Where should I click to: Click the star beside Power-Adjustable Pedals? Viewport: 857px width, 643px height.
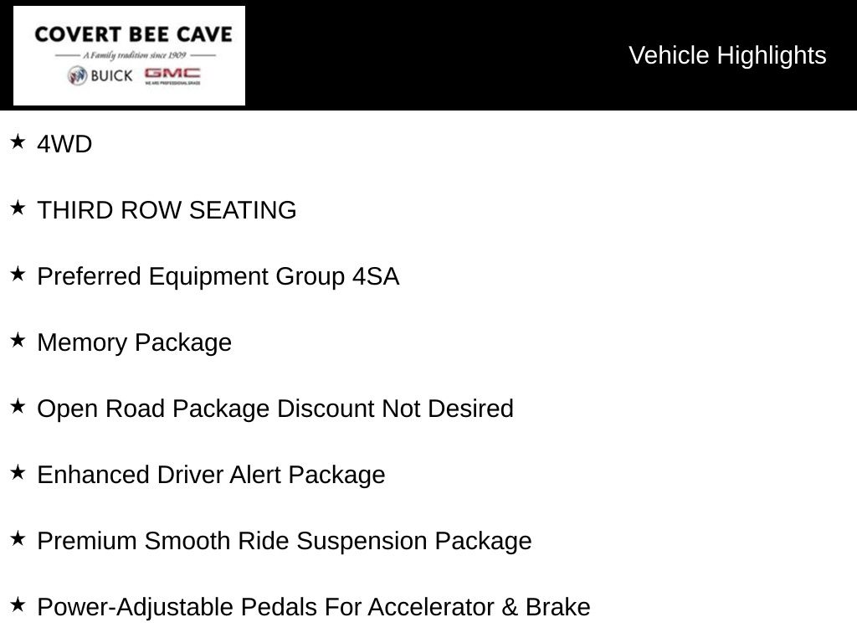pos(18,605)
